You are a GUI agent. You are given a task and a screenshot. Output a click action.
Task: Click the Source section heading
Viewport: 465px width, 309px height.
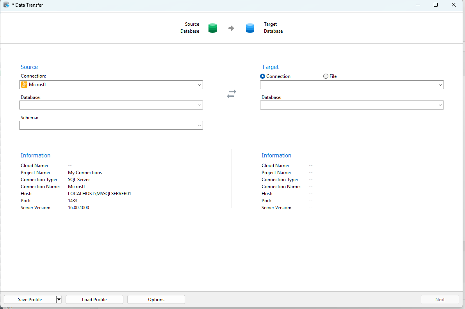29,67
